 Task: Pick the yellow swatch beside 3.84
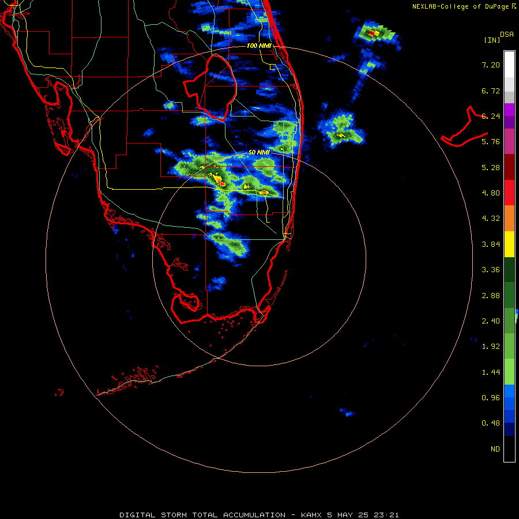(x=509, y=244)
